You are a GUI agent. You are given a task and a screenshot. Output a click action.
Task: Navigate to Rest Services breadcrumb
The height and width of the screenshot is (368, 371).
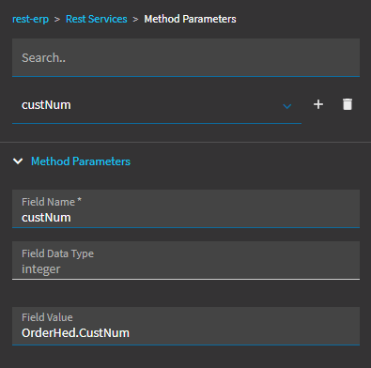[97, 19]
